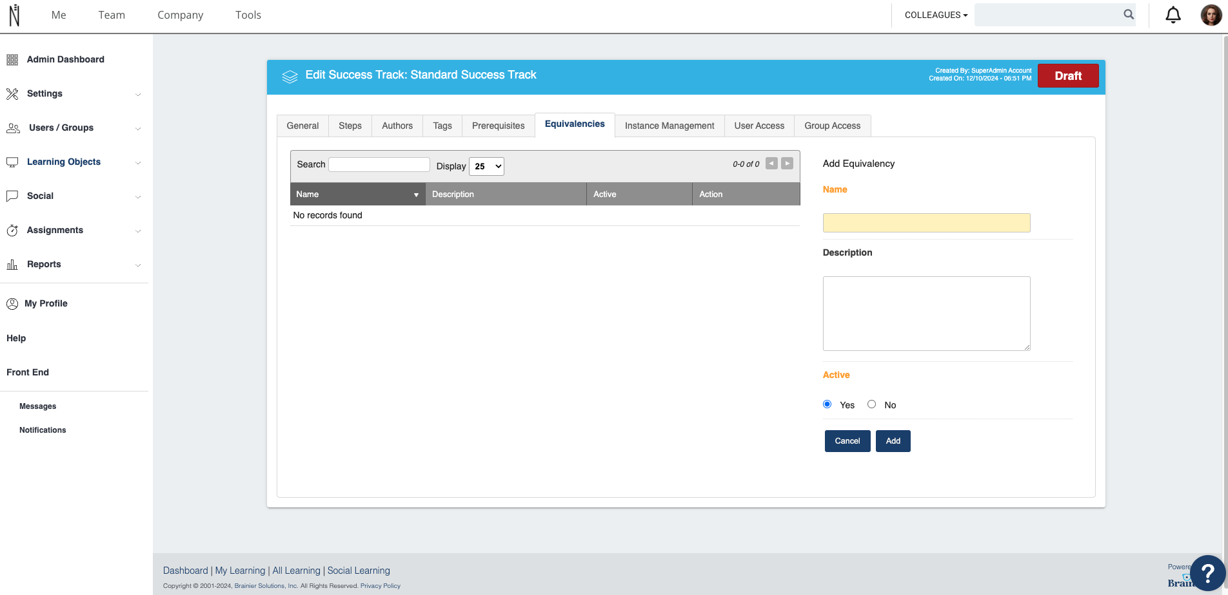The height and width of the screenshot is (595, 1228).
Task: Sort by the Name column header
Action: click(357, 194)
